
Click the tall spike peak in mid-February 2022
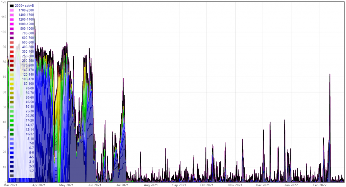(330, 74)
